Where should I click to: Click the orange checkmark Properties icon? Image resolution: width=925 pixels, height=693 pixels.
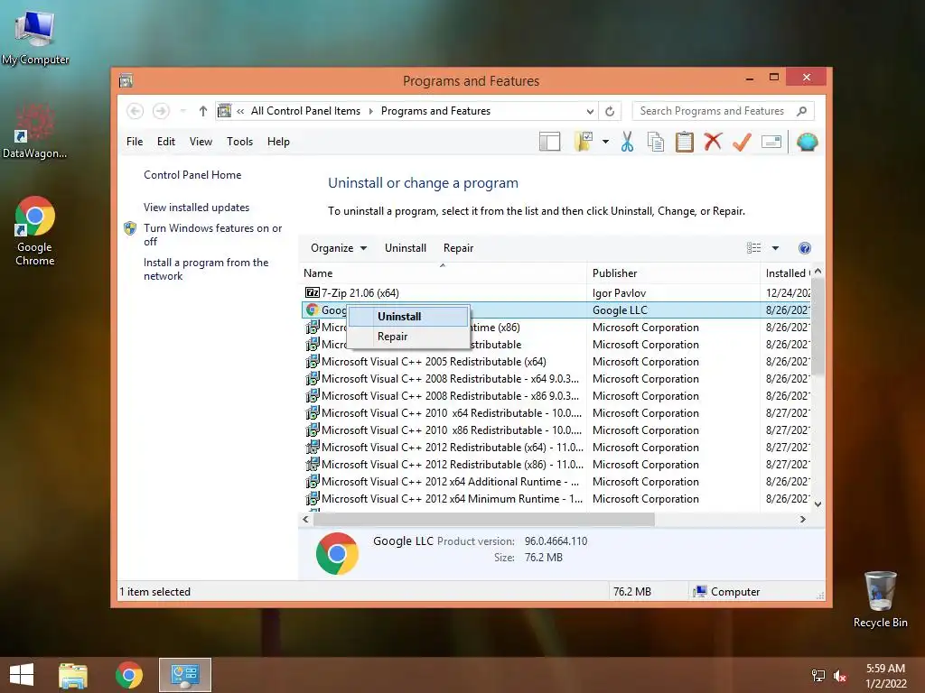point(743,142)
